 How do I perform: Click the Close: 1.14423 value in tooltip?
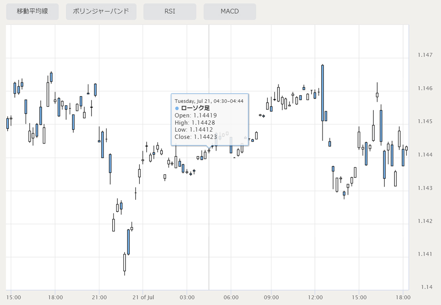196,137
